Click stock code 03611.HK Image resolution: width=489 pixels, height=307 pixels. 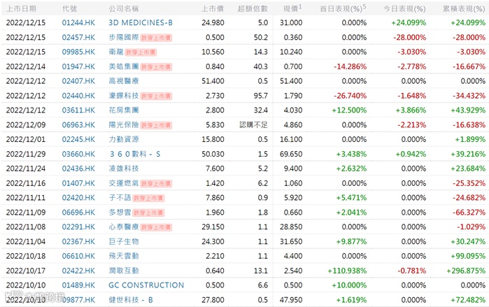(78, 110)
